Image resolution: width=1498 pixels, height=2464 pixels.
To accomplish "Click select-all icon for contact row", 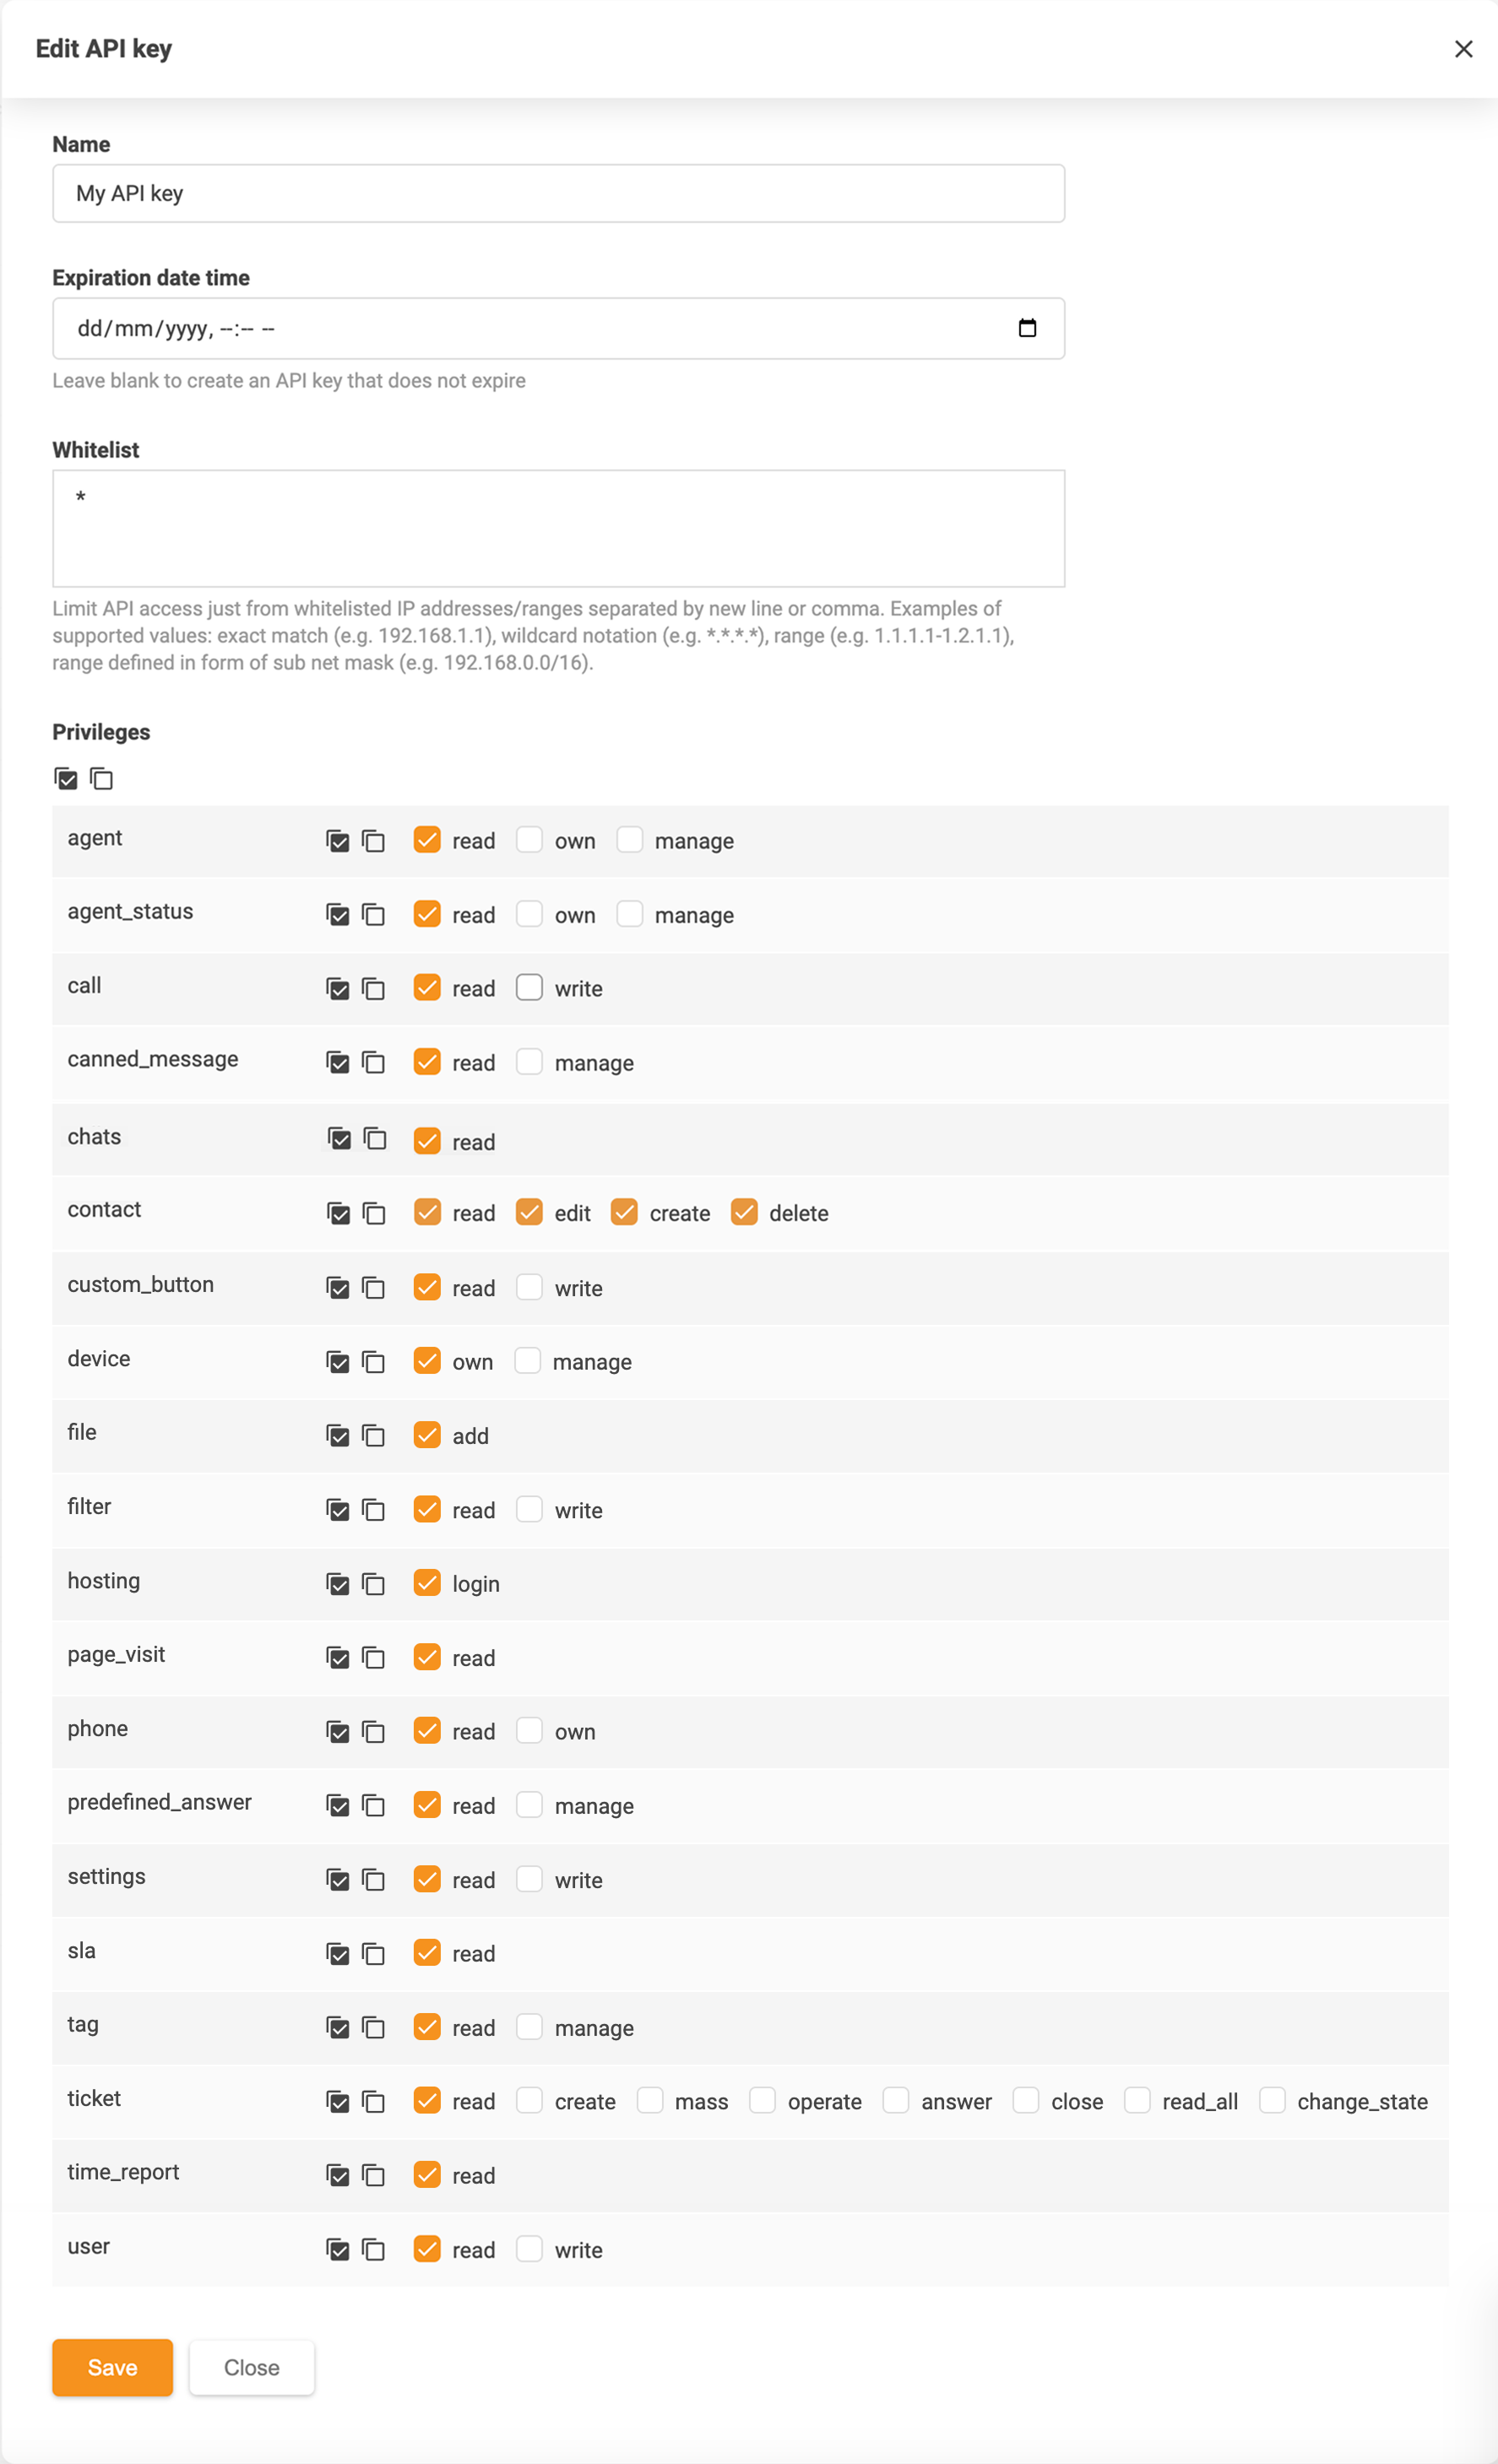I will (339, 1213).
